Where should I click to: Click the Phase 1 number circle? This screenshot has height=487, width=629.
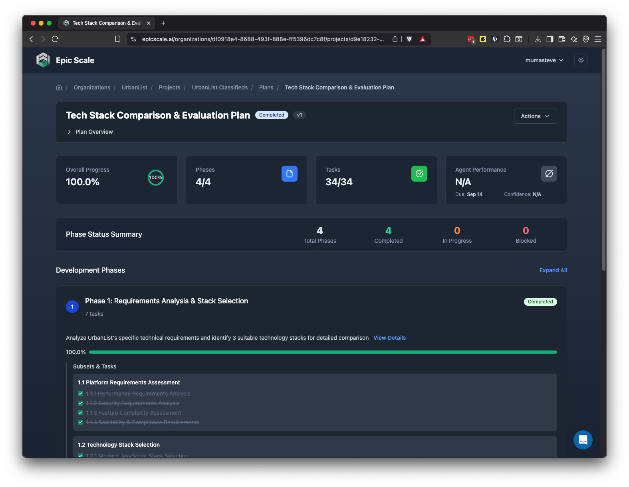[72, 307]
